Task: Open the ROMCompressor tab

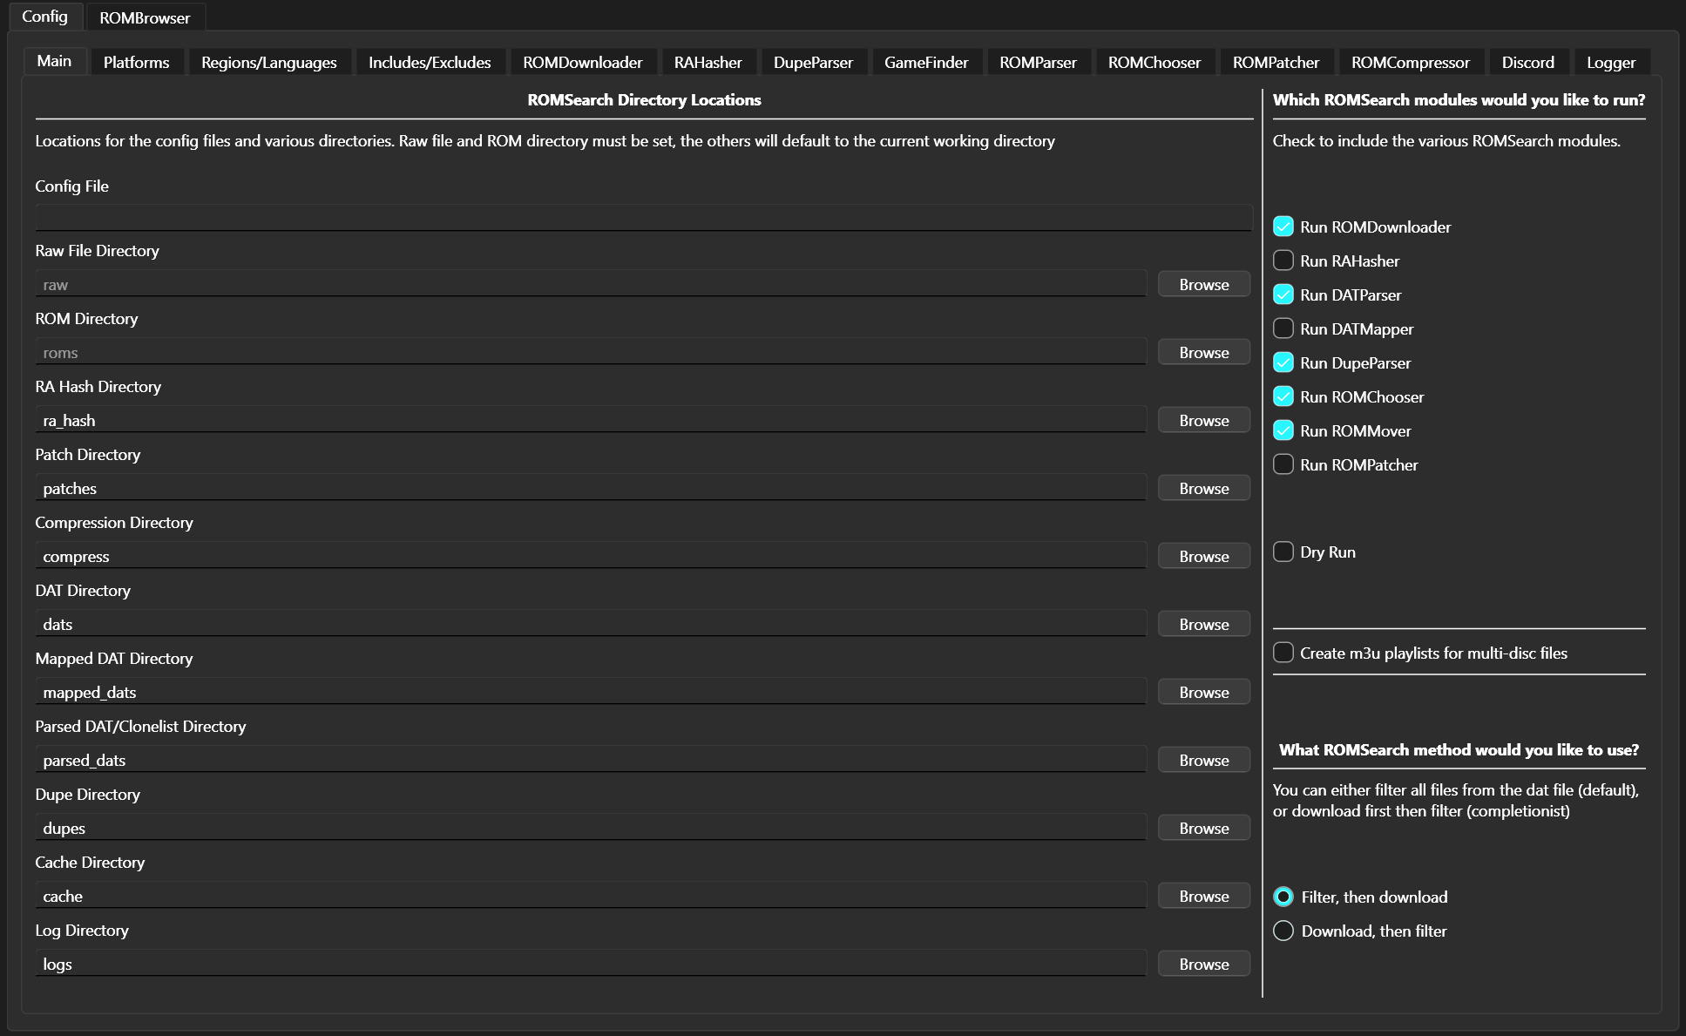Action: pos(1411,63)
